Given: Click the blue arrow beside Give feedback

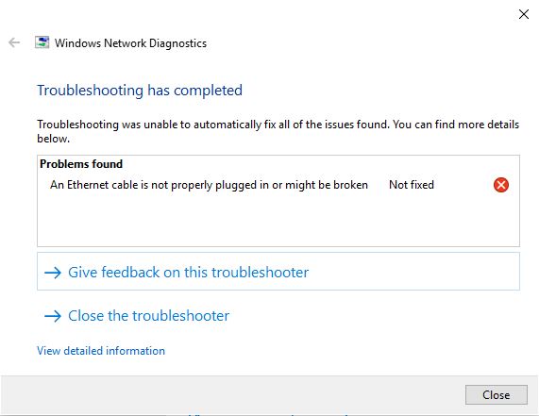Looking at the screenshot, I should click(53, 273).
